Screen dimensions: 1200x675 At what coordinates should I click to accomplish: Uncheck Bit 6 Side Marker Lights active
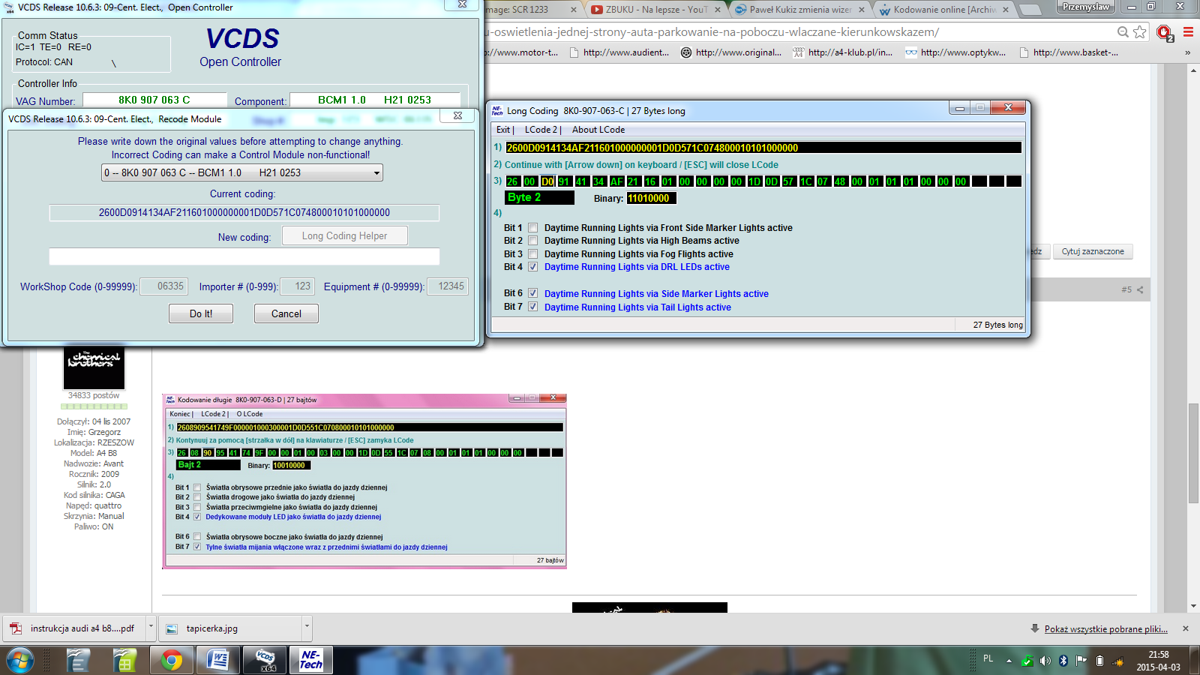coord(533,293)
